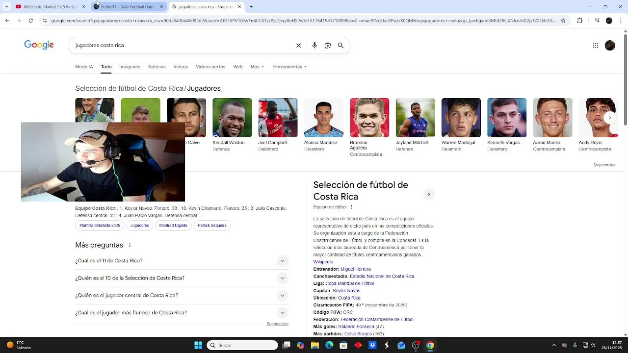Screen dimensions: 628x353
Task: Open the Google apps grid
Action: (596, 46)
